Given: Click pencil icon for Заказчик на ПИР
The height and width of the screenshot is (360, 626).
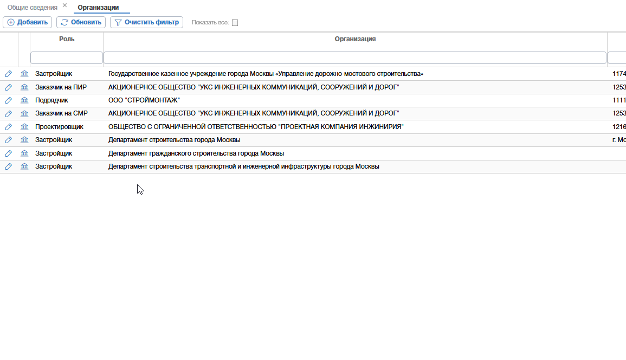Looking at the screenshot, I should pos(8,87).
